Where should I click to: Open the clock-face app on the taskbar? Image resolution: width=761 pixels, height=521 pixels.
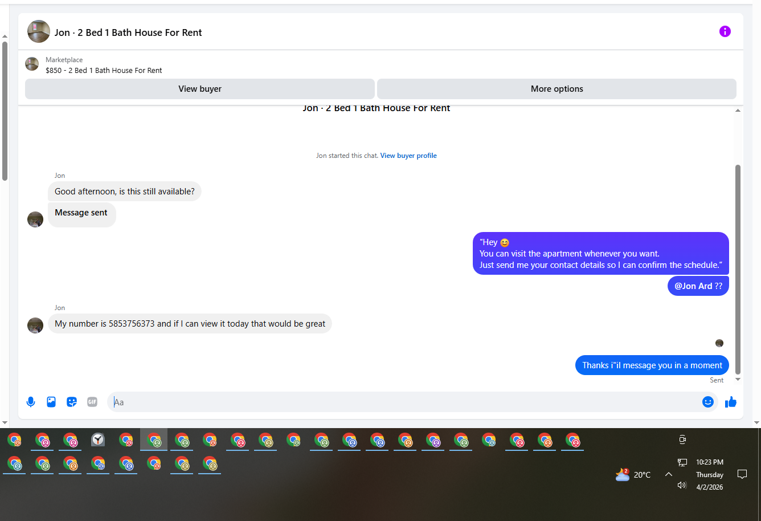coord(99,439)
